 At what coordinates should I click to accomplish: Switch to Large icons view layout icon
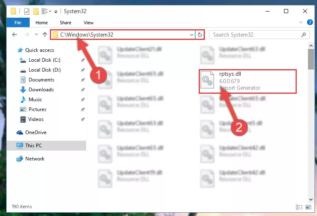pos(308,207)
